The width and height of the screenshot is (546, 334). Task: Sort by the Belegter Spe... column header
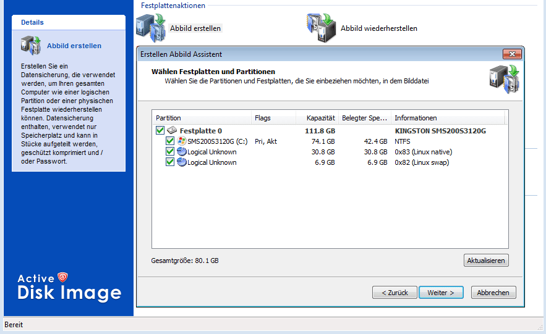coord(365,118)
